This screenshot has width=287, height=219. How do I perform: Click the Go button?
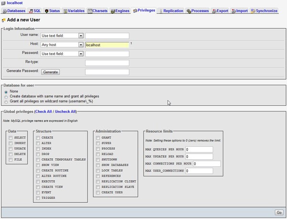[x=279, y=212]
